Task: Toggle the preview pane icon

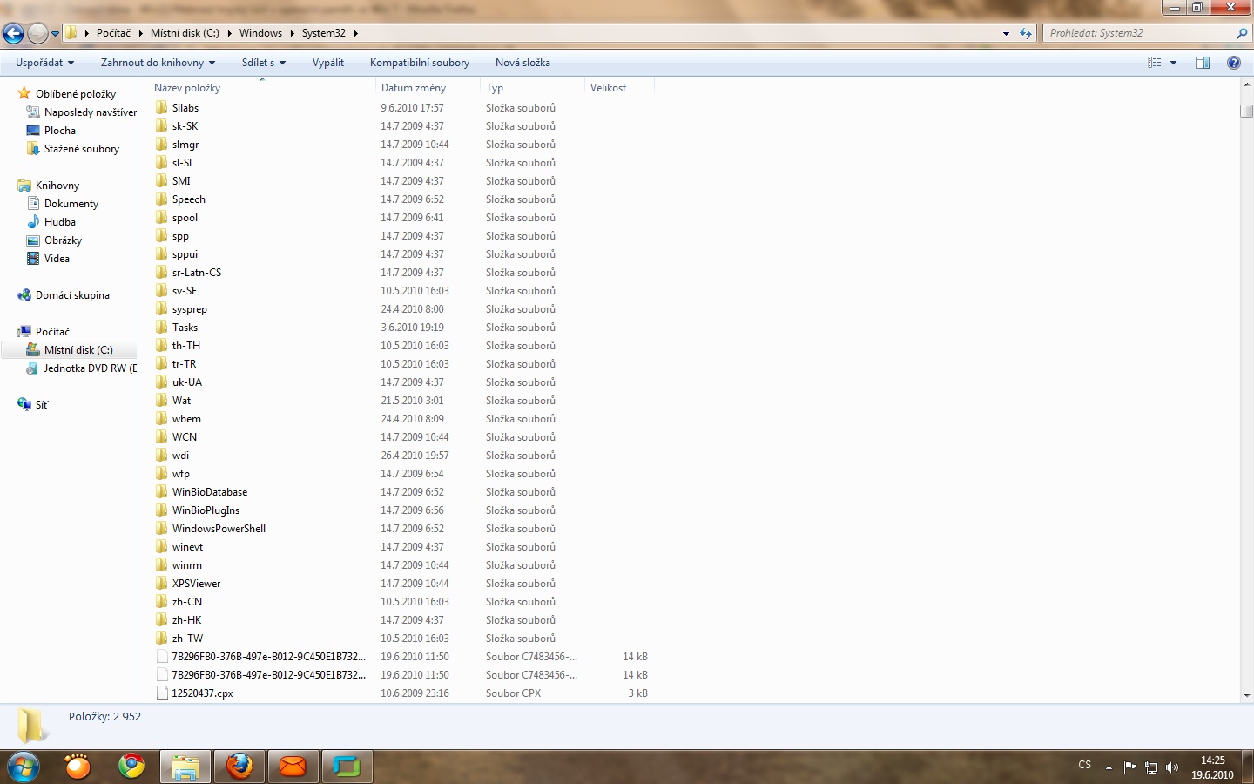Action: coord(1203,63)
